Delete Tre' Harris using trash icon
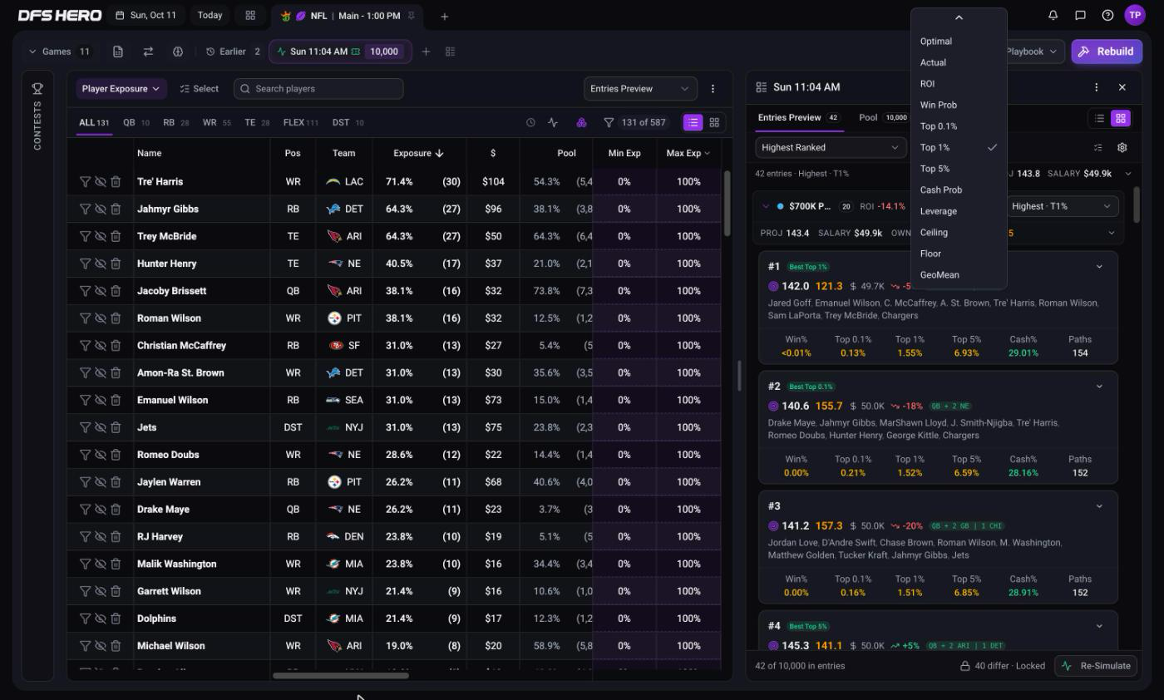 coord(116,181)
